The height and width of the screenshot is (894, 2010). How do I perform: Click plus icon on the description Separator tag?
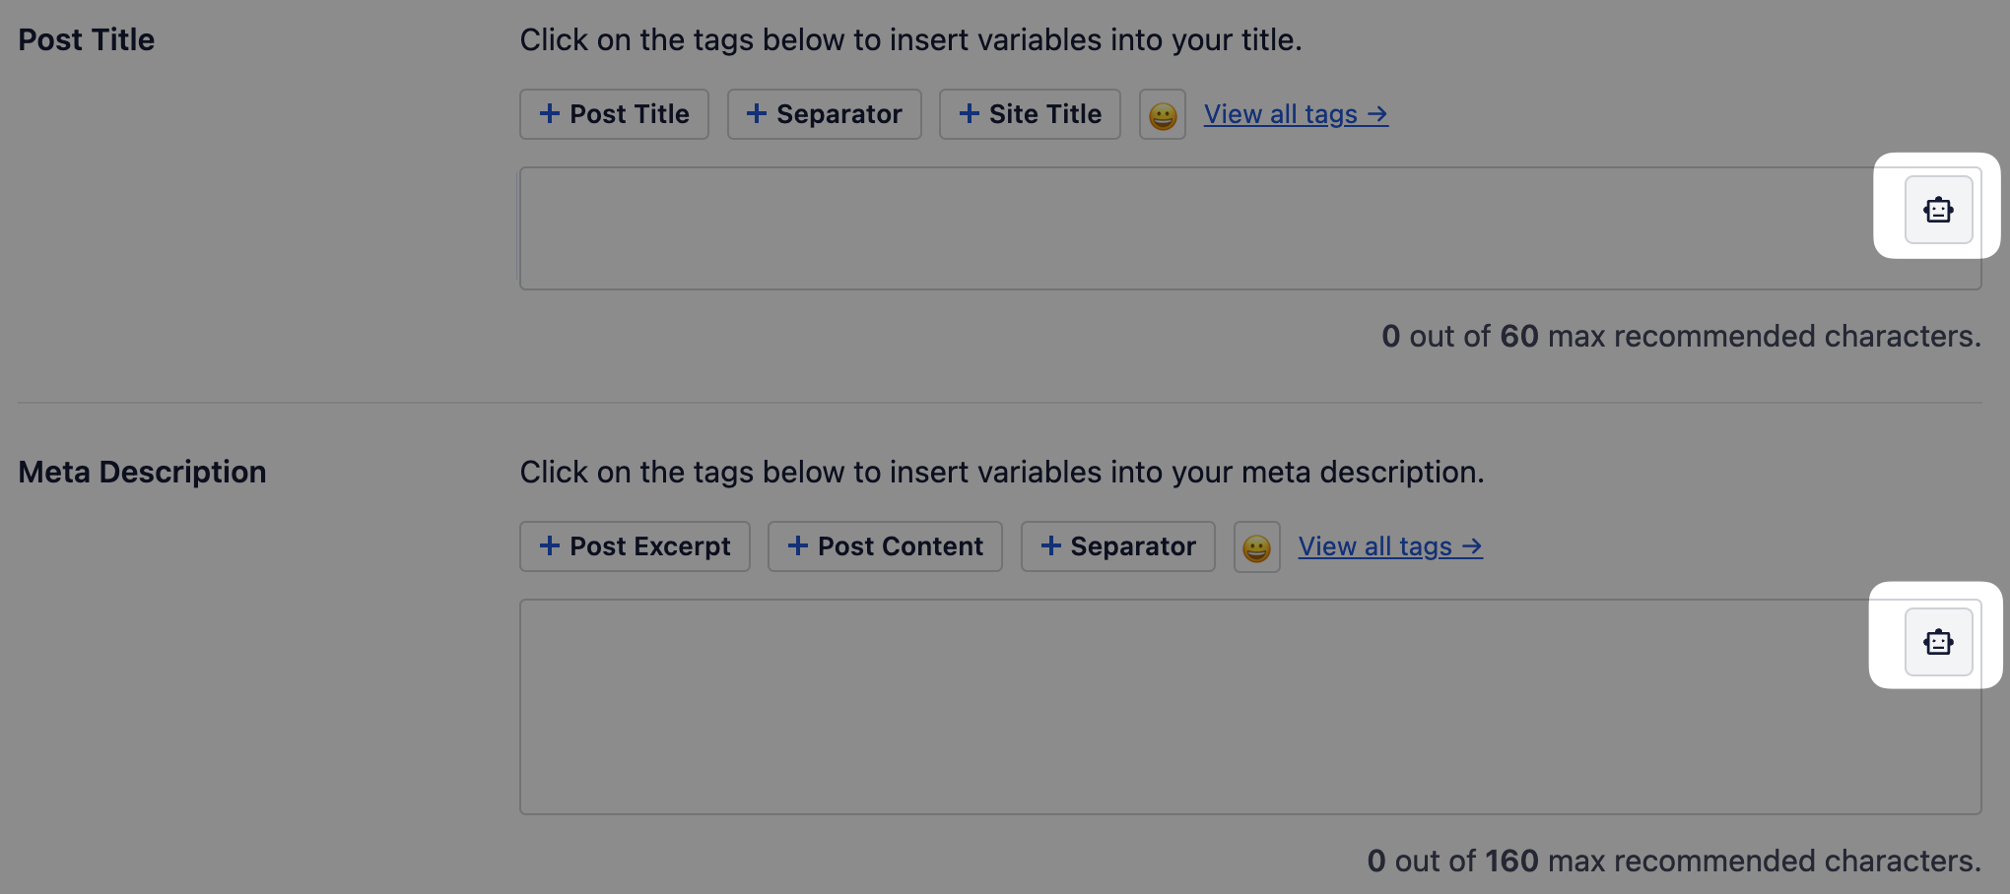point(1051,545)
